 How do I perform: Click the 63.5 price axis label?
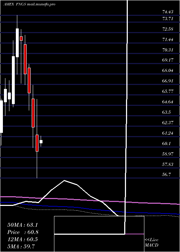pos(166,112)
